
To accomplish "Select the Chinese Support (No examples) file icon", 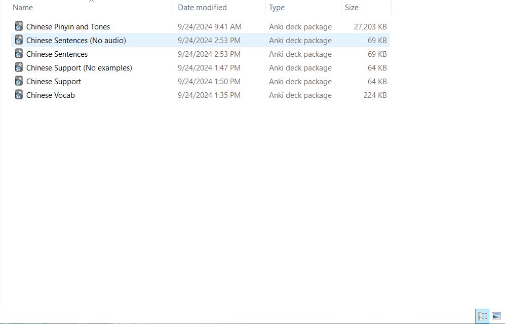I will [x=19, y=67].
